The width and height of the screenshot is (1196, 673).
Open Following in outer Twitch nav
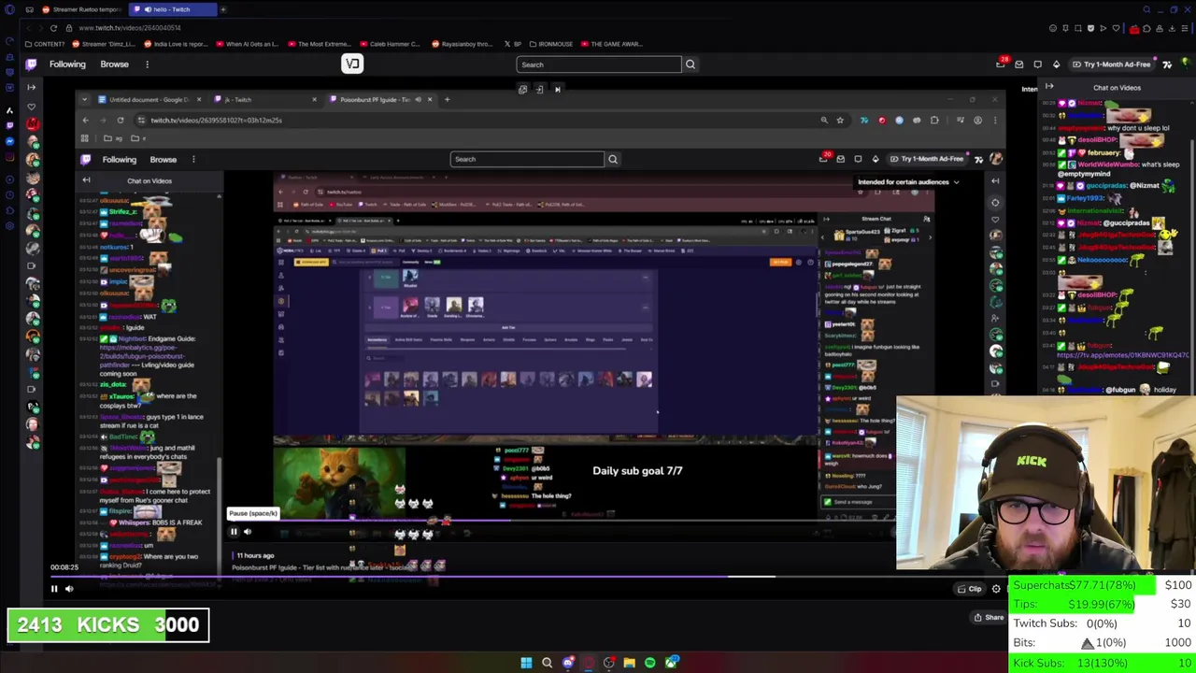pos(67,64)
